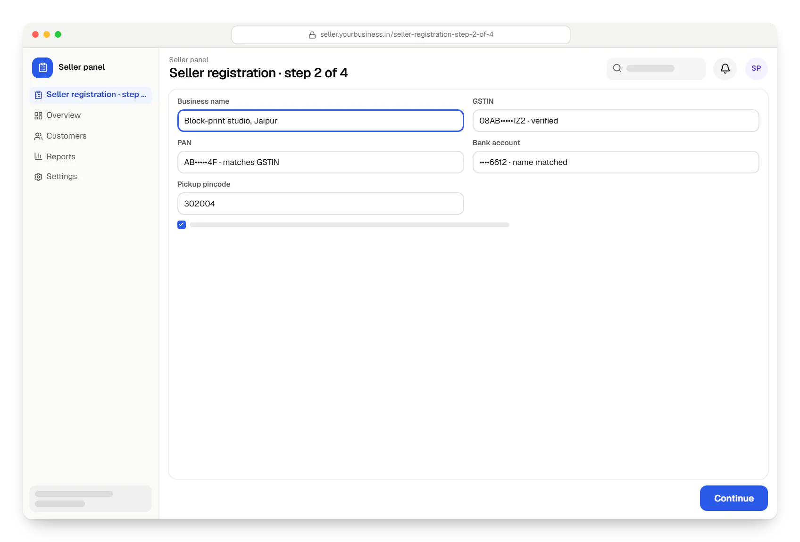Click into the PAN field

[x=321, y=162]
